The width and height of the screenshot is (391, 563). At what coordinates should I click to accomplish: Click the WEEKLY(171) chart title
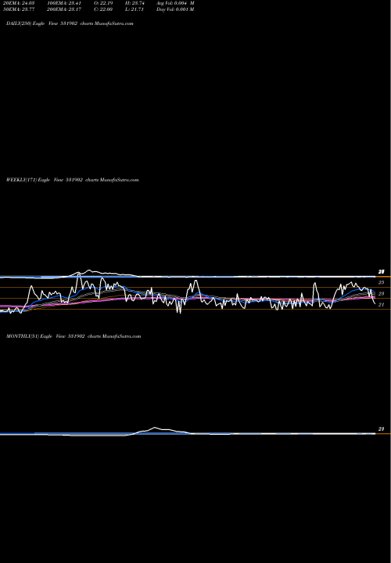tap(72, 180)
